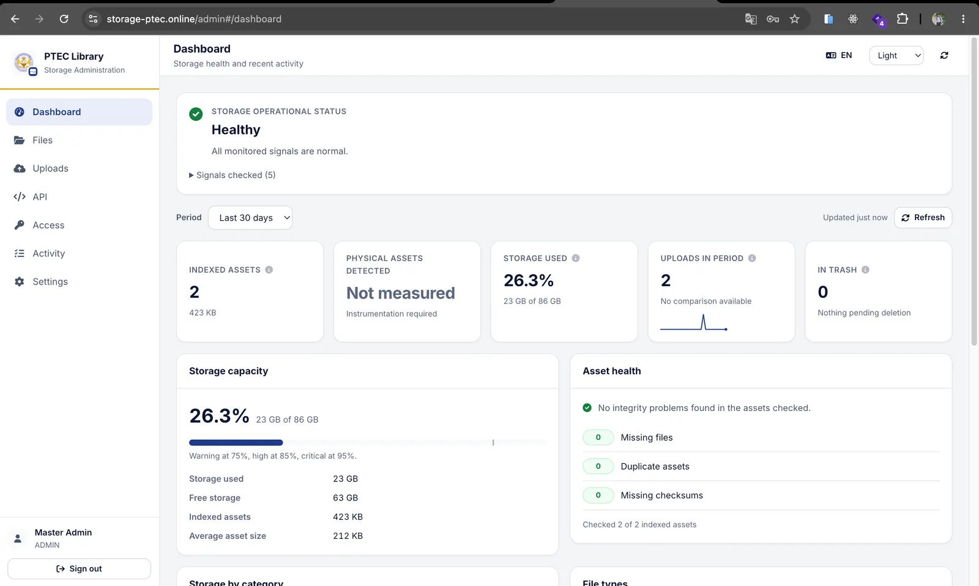Click info icon beside Storage Used
The image size is (979, 586).
pyautogui.click(x=576, y=258)
